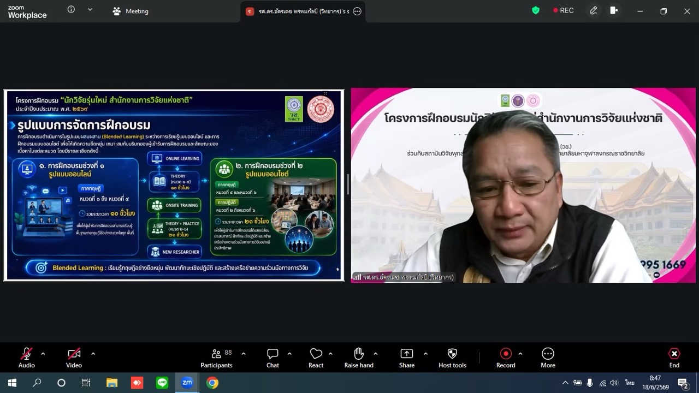Image resolution: width=699 pixels, height=393 pixels.
Task: Open the More options menu in toolbar
Action: [x=548, y=358]
